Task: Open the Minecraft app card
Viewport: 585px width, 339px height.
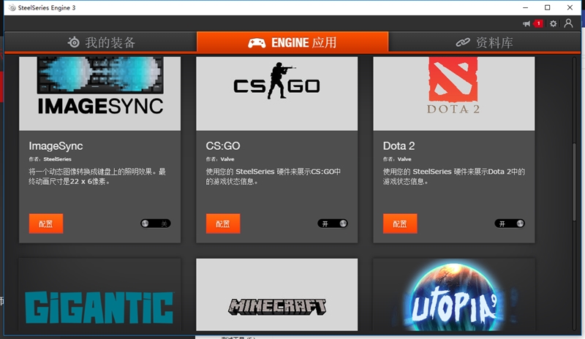Action: pyautogui.click(x=277, y=294)
